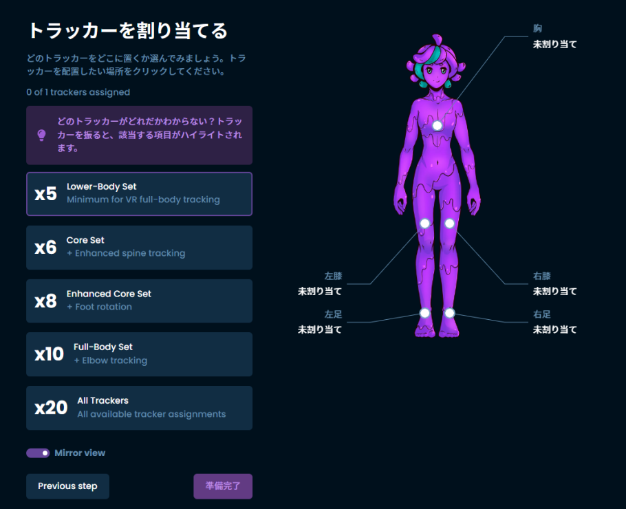
Task: Pick the x10 Full-Body Set option
Action: pyautogui.click(x=139, y=354)
